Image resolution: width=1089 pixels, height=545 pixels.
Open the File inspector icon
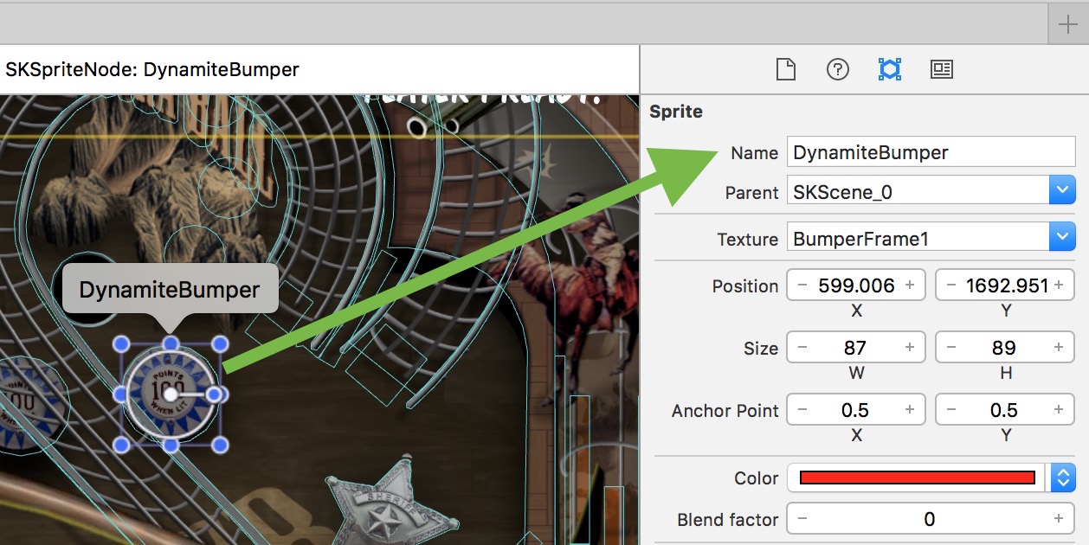click(x=785, y=69)
